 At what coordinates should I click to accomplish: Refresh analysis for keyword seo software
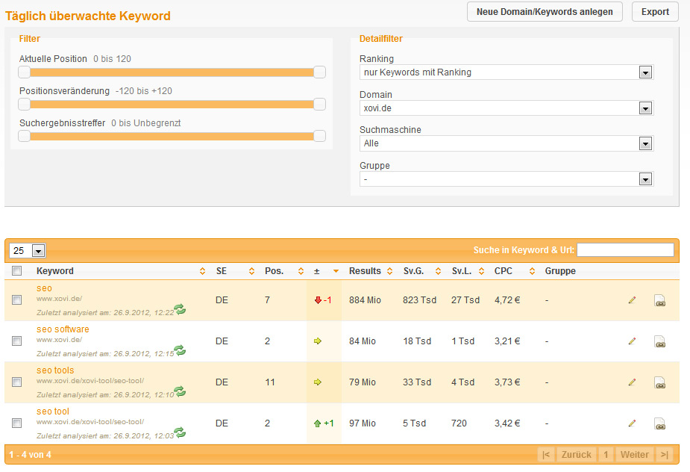[180, 351]
